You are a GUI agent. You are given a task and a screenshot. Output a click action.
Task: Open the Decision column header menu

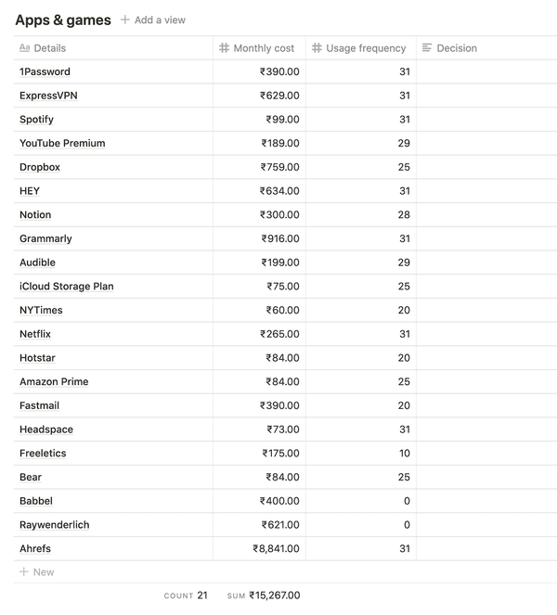pos(486,48)
